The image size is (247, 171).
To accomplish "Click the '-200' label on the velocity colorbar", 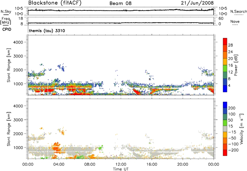I will coord(233,150).
